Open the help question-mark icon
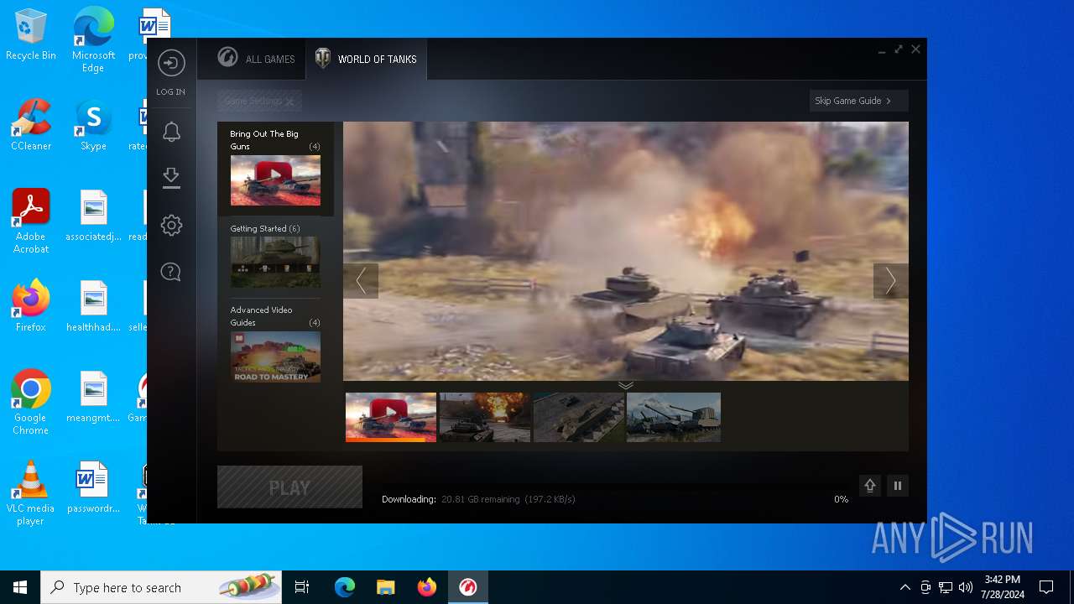 pyautogui.click(x=171, y=272)
